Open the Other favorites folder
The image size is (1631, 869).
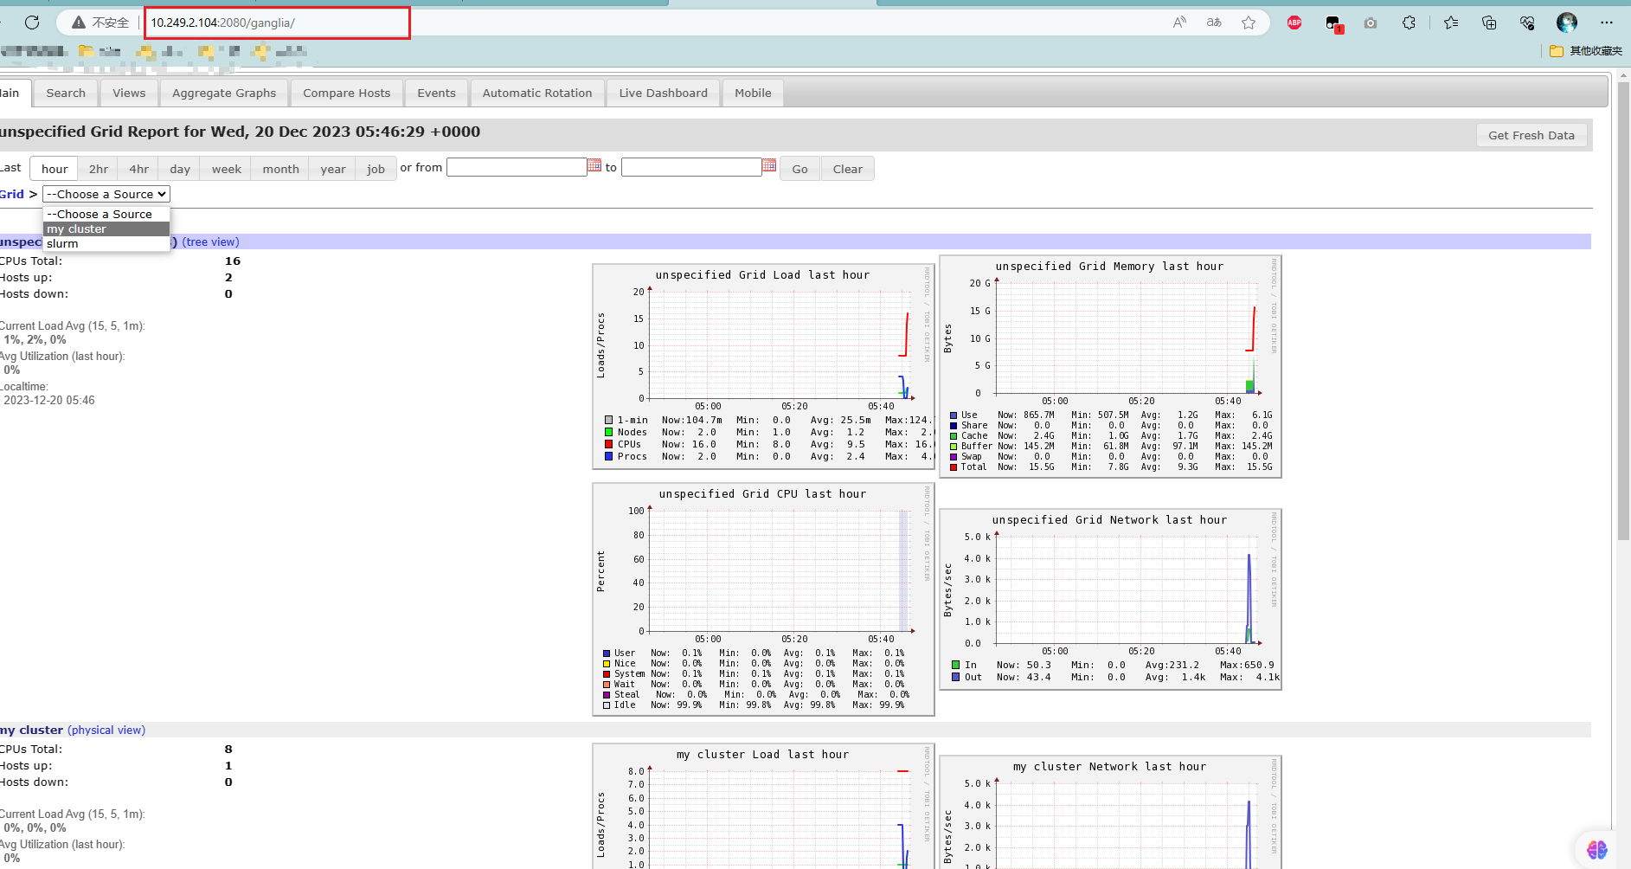1586,51
